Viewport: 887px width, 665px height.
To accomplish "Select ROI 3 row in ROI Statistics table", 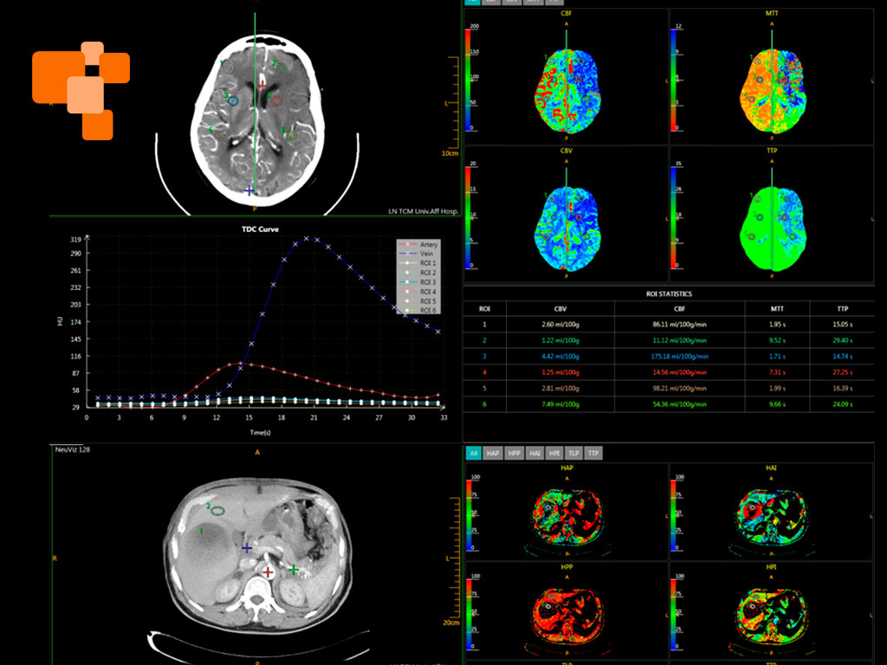I will pyautogui.click(x=668, y=356).
